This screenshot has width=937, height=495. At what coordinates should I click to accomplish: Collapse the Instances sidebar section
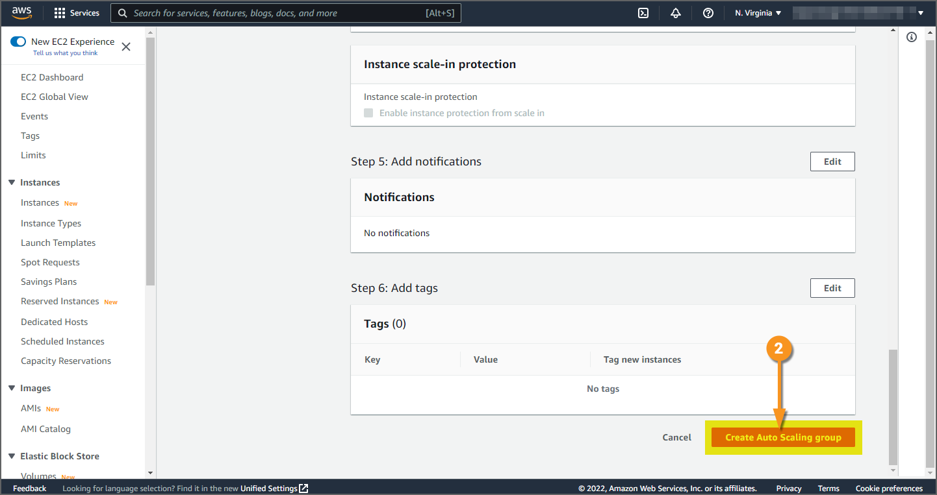click(12, 182)
